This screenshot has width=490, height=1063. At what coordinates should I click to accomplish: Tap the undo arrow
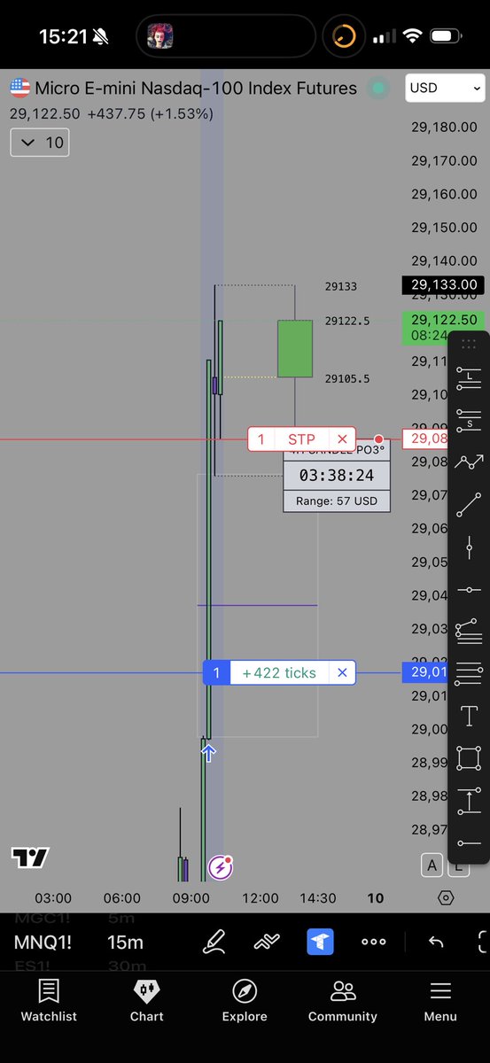tap(435, 941)
